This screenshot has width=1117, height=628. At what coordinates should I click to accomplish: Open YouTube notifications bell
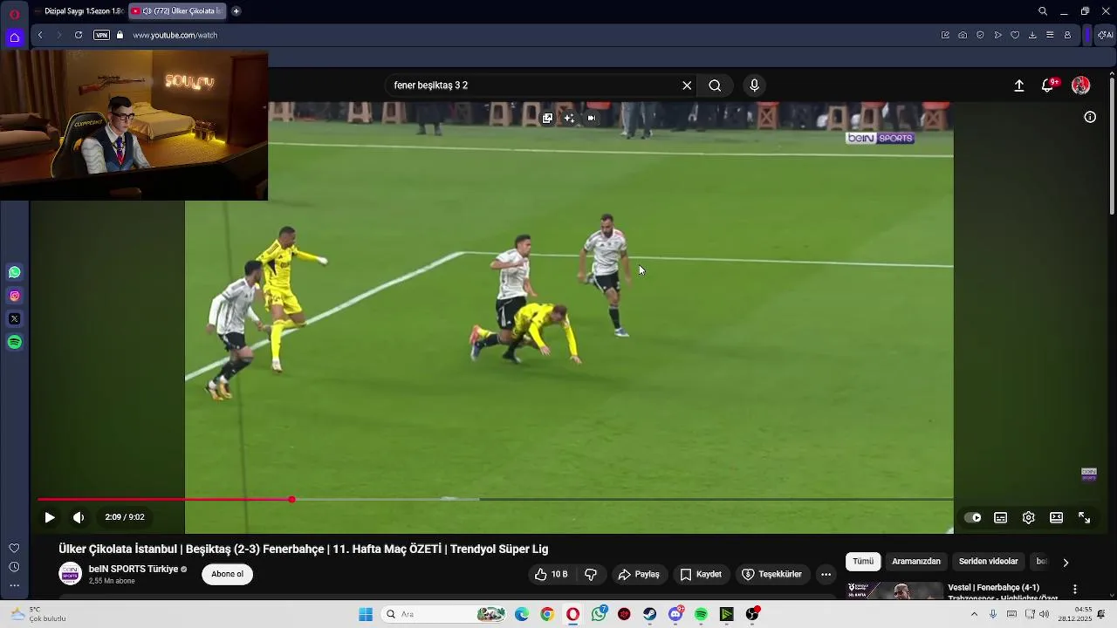(1048, 85)
